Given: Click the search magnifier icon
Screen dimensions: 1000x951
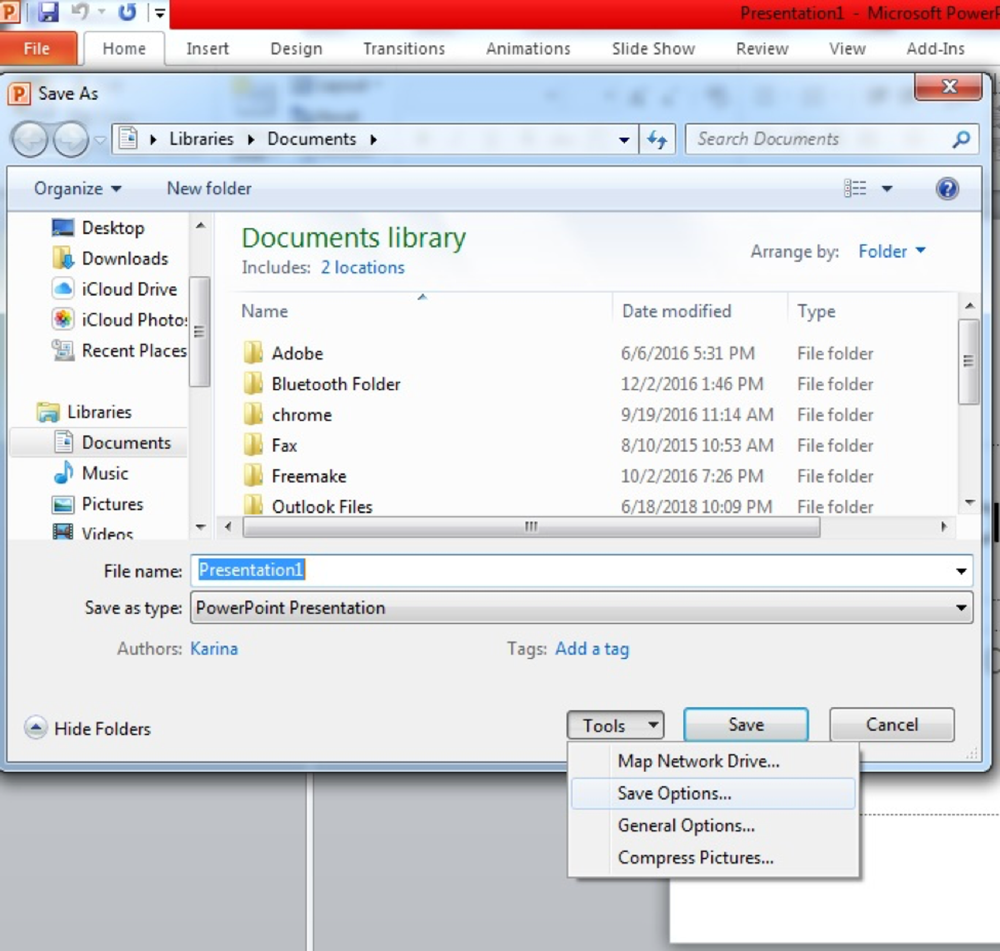Looking at the screenshot, I should [960, 139].
